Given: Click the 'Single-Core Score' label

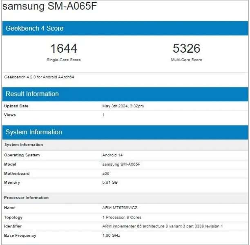Looking at the screenshot, I should coord(64,60).
